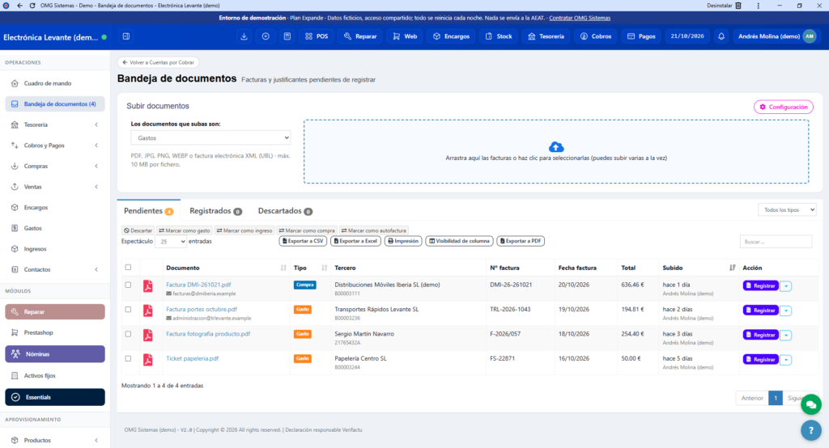This screenshot has width=829, height=448.
Task: Open the calculator icon in top navbar
Action: (x=287, y=36)
